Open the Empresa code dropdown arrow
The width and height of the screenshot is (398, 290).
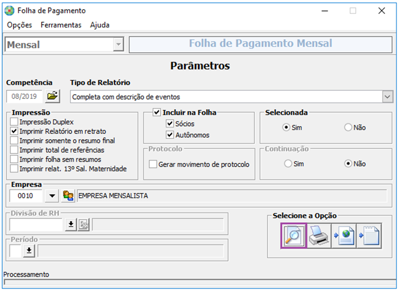52,196
